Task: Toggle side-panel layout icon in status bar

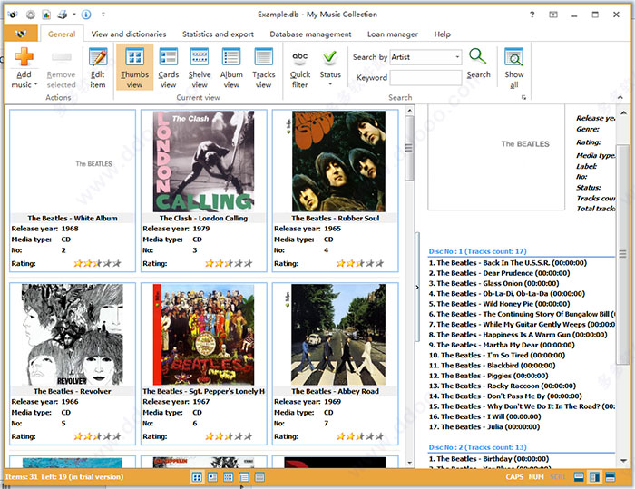Action: click(594, 477)
